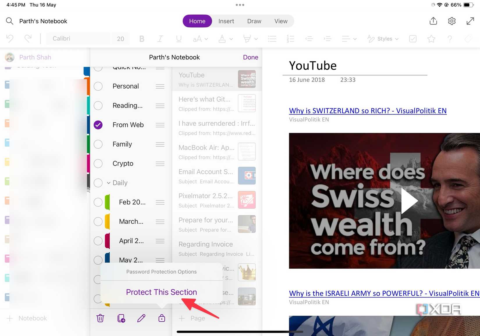480x336 pixels.
Task: Uncheck the From Web section
Action: click(98, 125)
